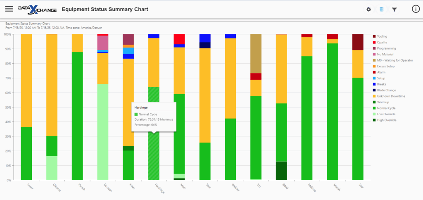Click the dark red top of Star bar
423x200 pixels.
357,42
